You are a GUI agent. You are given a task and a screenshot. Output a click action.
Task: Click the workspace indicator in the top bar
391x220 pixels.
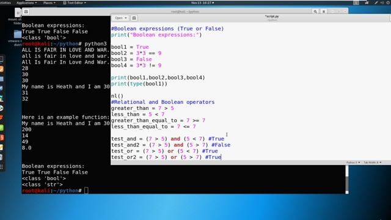[356, 2]
